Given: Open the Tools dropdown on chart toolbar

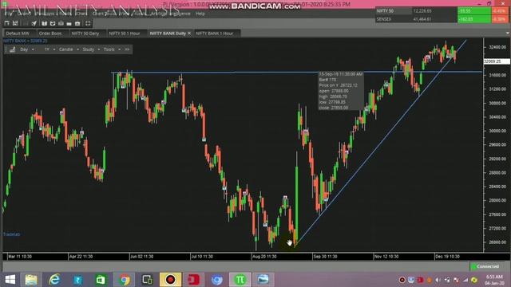Looking at the screenshot, I should coord(112,49).
